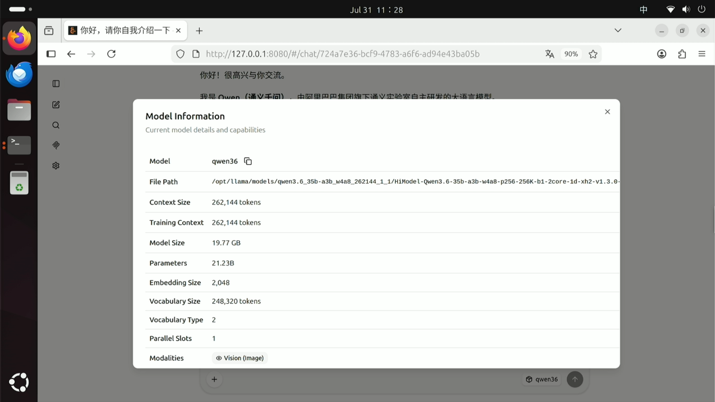Send message with the up-arrow button
Screen dimensions: 715x402
pyautogui.click(x=575, y=379)
